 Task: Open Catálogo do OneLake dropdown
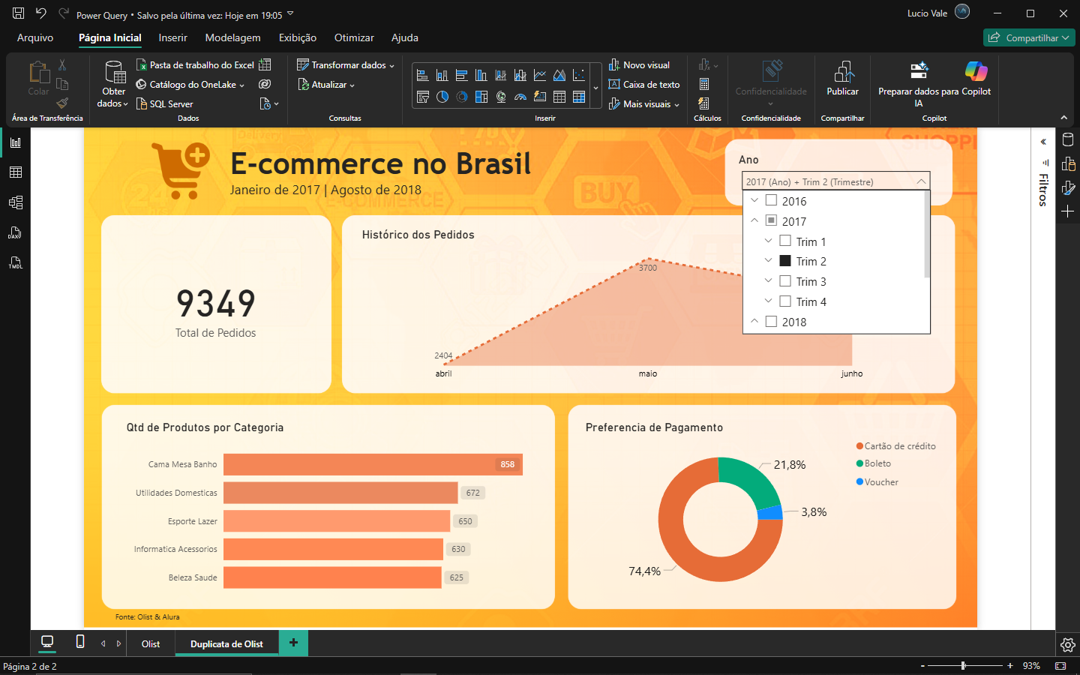click(x=190, y=85)
